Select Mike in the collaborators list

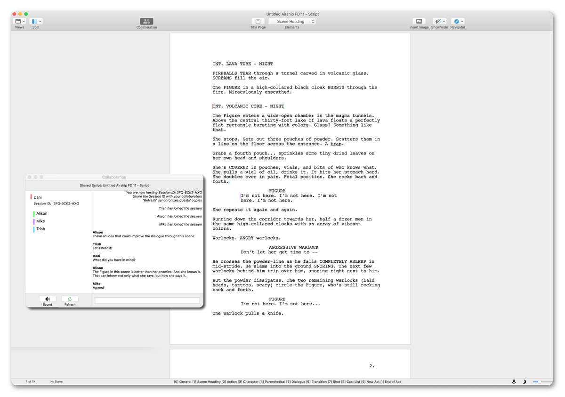tap(40, 221)
